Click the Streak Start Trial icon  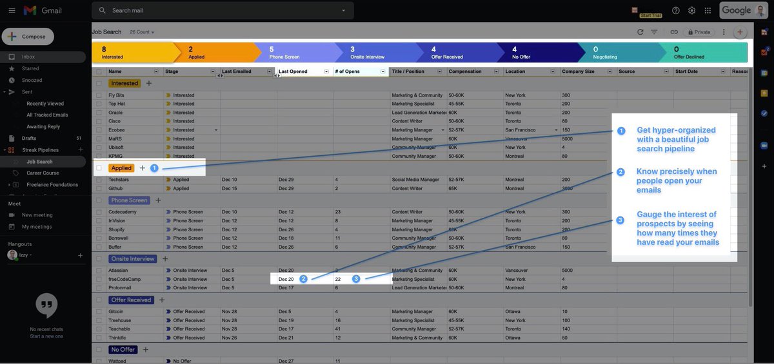pos(635,10)
